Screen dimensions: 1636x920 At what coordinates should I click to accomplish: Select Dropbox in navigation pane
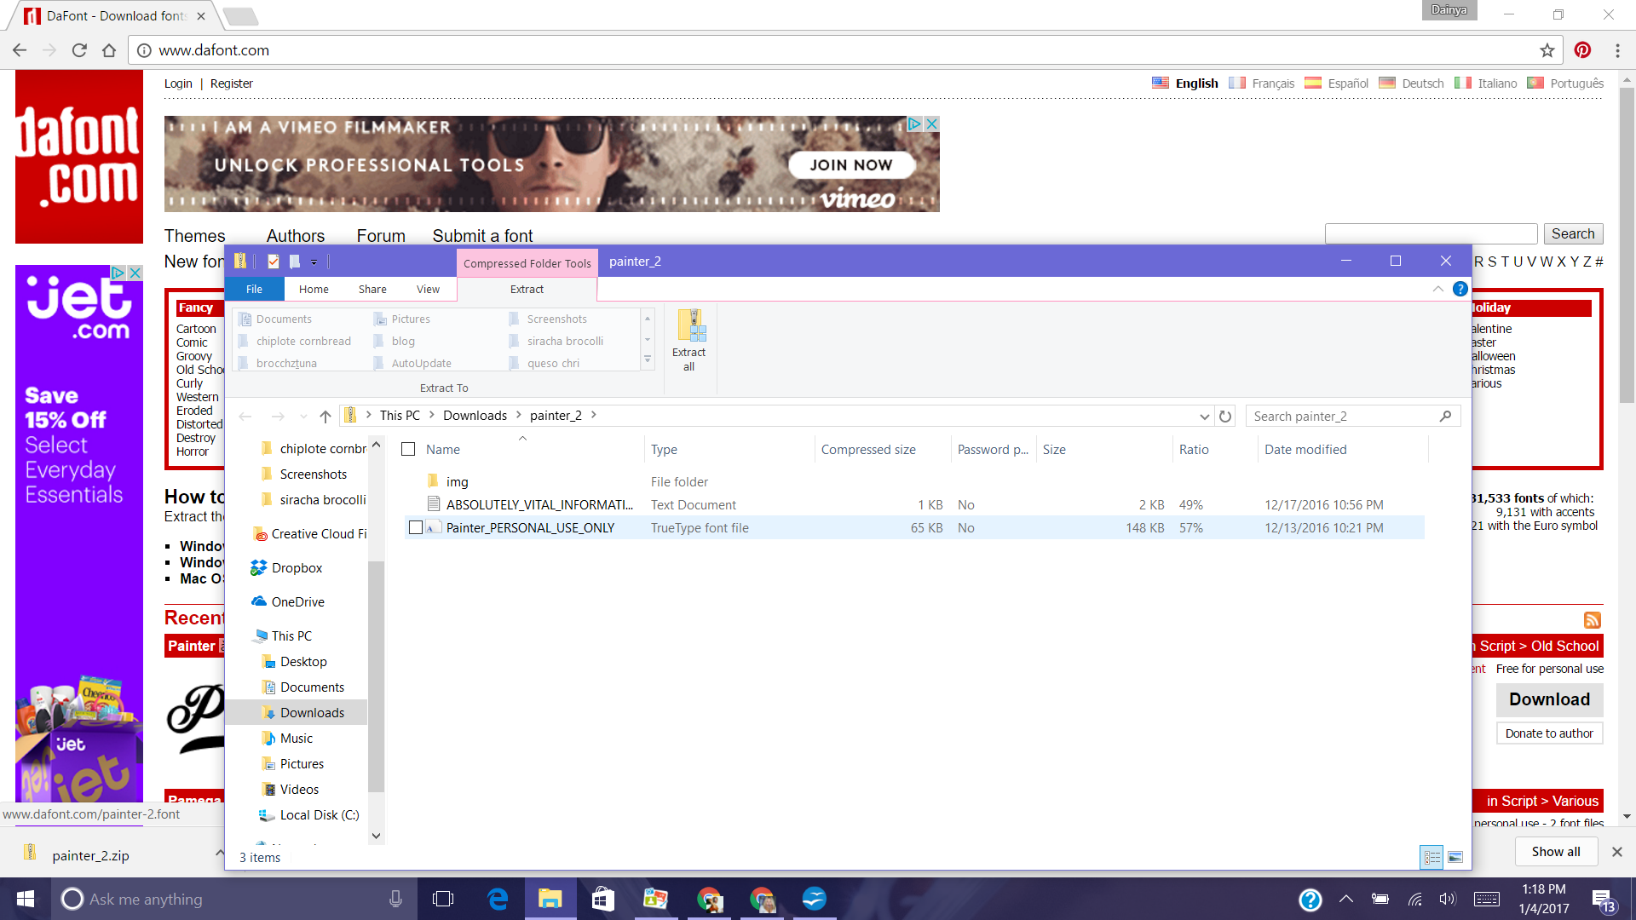point(297,568)
